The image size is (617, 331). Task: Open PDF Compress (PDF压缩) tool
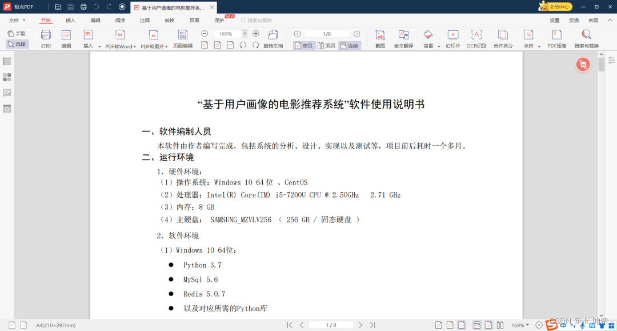(x=557, y=39)
